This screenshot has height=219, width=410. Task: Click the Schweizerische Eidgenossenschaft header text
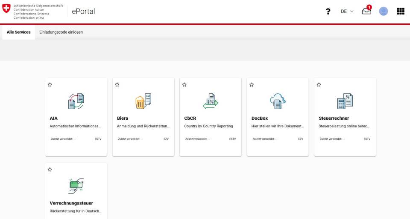tap(38, 6)
